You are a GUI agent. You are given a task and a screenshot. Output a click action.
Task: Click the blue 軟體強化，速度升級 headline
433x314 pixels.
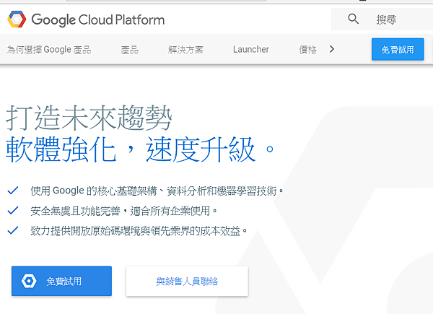(141, 149)
